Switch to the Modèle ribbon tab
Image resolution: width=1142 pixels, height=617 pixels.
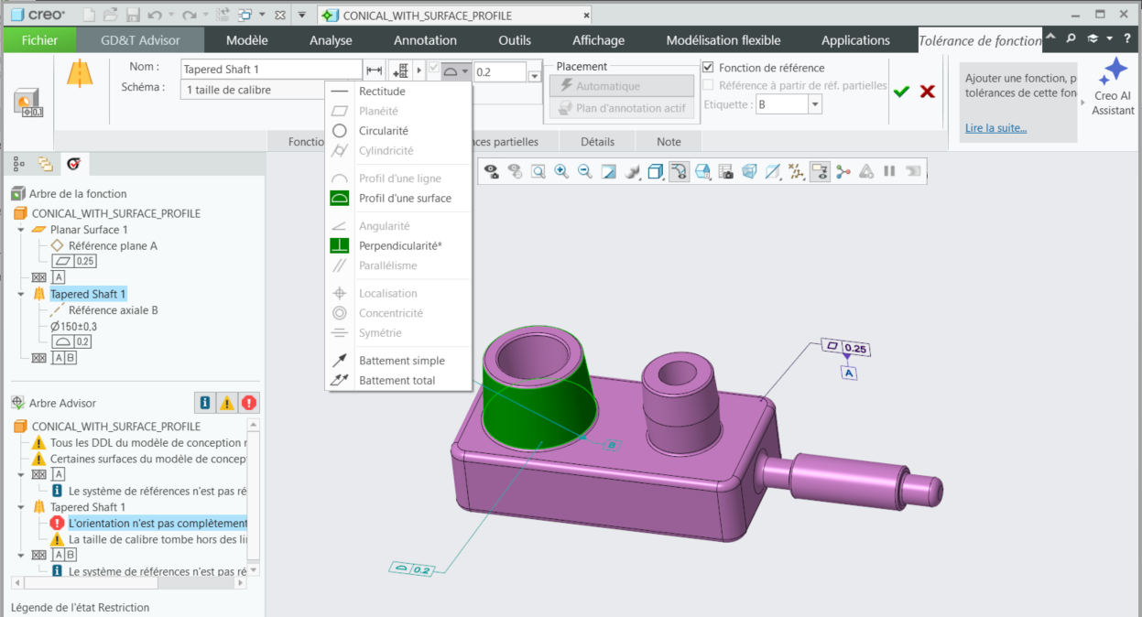pyautogui.click(x=247, y=40)
